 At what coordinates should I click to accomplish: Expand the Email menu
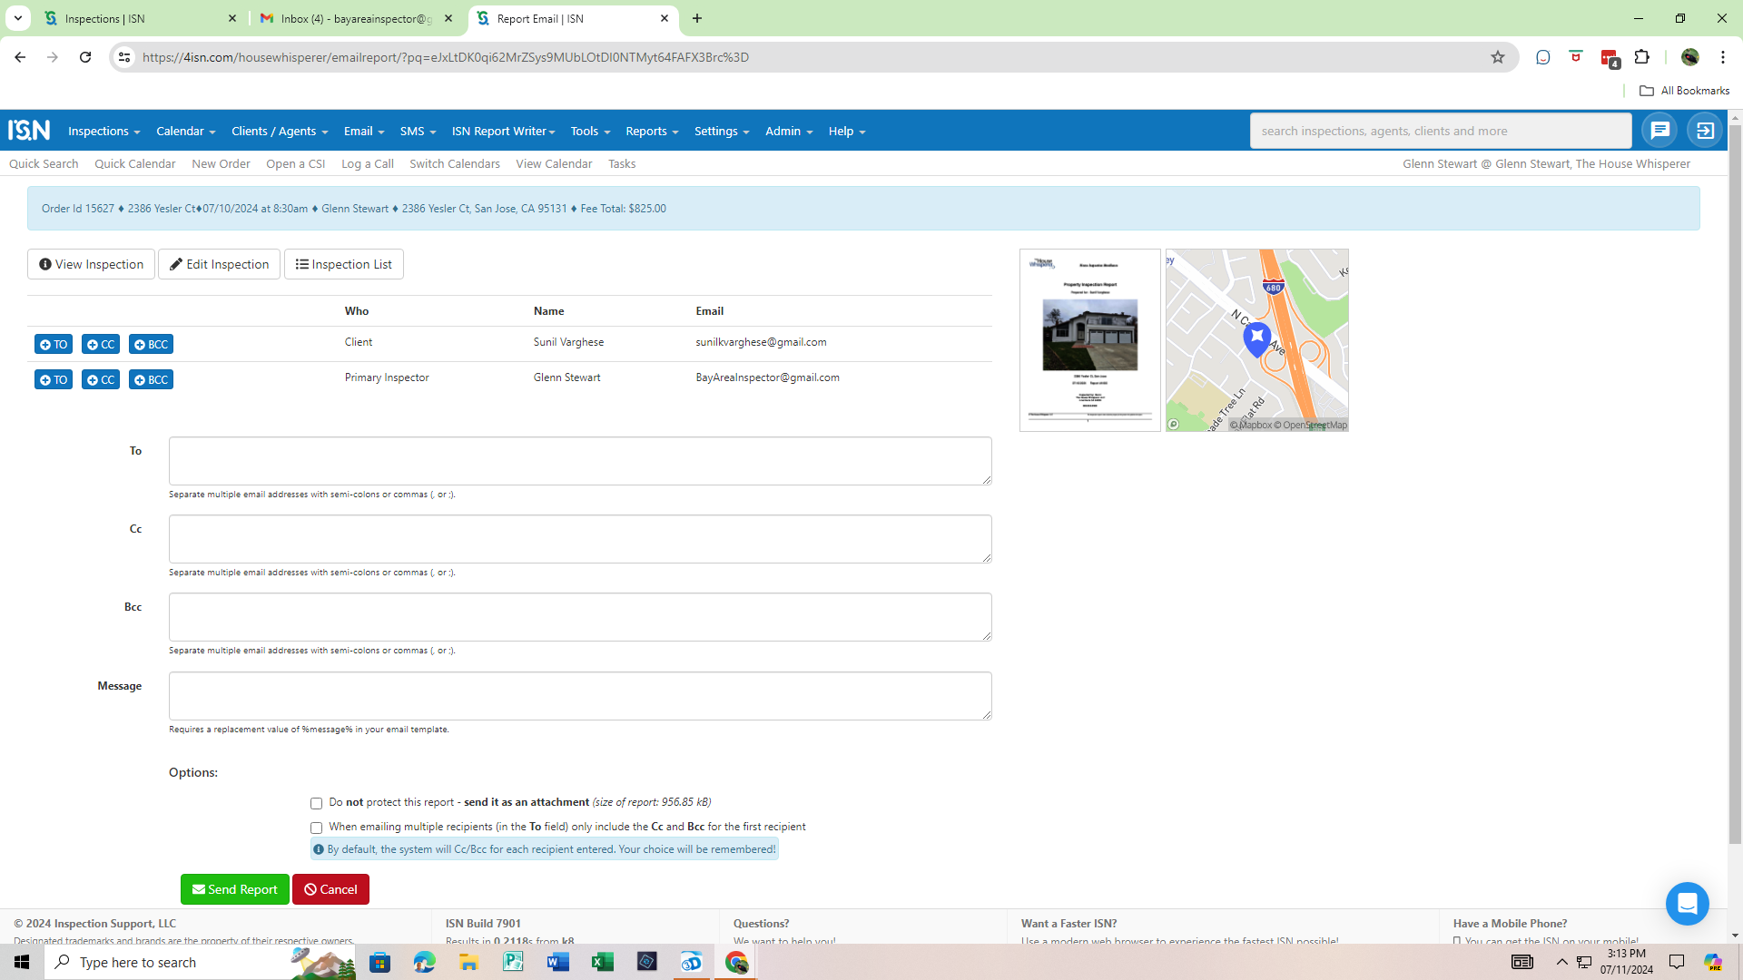point(364,131)
